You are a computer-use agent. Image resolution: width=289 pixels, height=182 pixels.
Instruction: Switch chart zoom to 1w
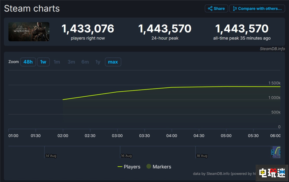[x=43, y=62]
